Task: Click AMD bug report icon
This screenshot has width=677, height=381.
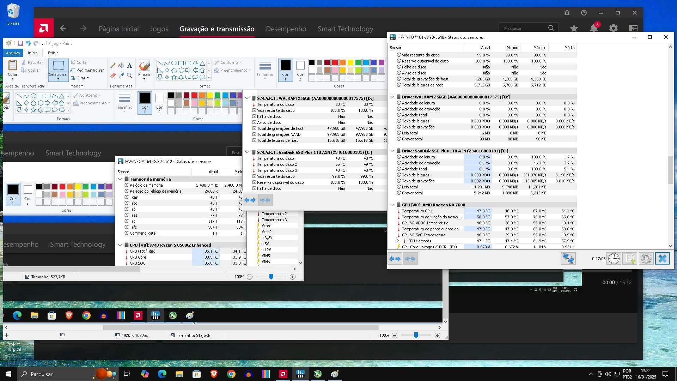Action: click(x=567, y=13)
